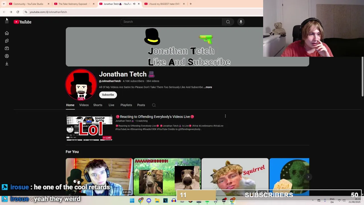Open the Windows Start button
This screenshot has height=205, width=364.
[132, 201]
